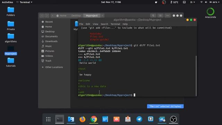Viewport: 222px width, 125px height.
Task: Go back in Files window navigation
Action: [x=42, y=16]
